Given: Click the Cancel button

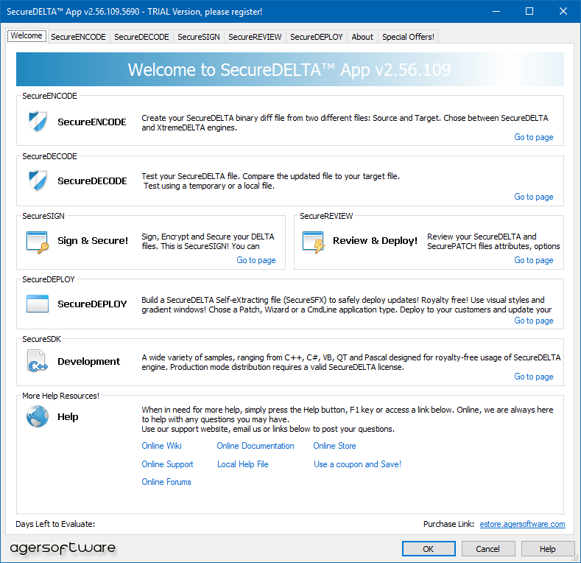Looking at the screenshot, I should (x=488, y=549).
